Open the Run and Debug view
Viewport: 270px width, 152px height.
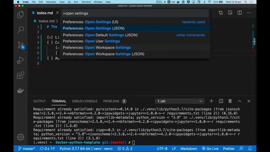coord(21,60)
